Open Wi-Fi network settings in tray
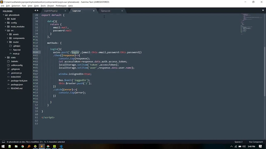Viewport: 266px width, 149px height. coord(236,146)
